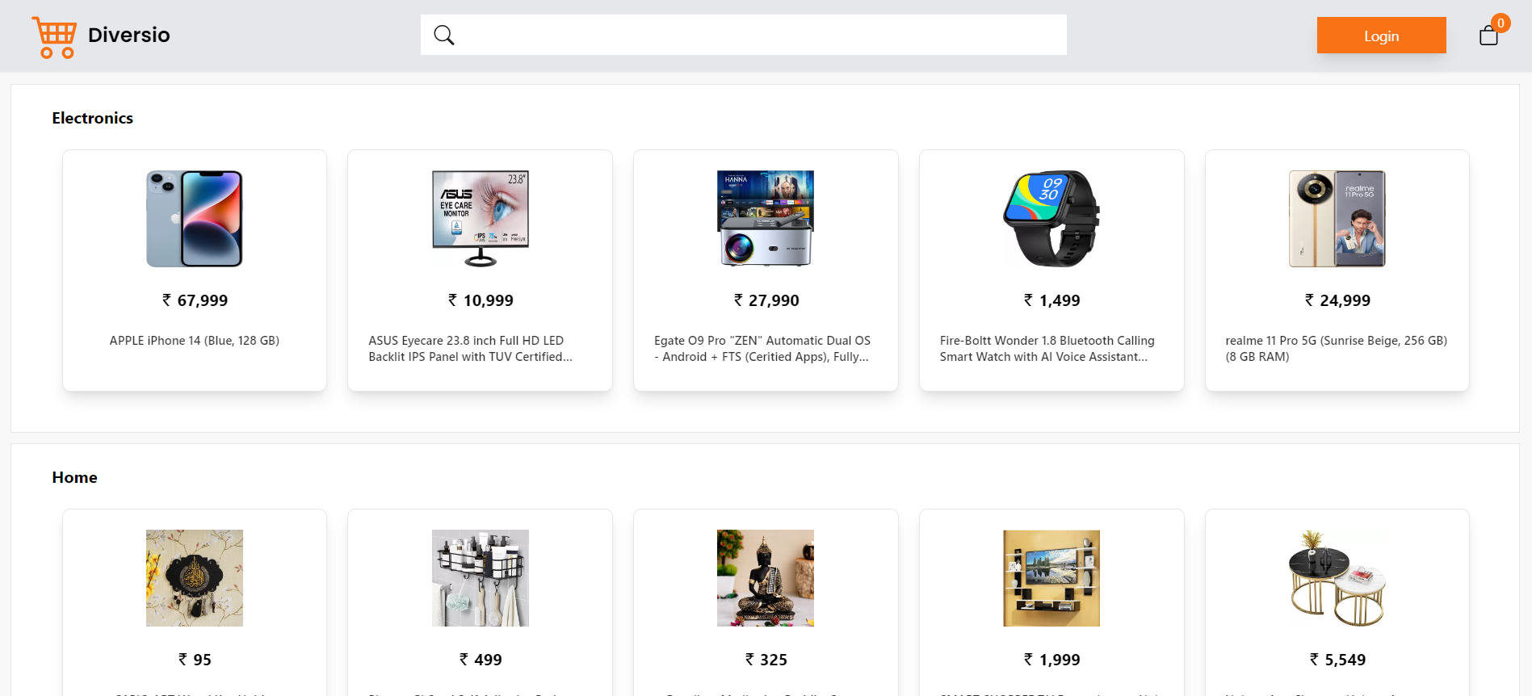Select the nesting coffee tables image

[x=1337, y=578]
